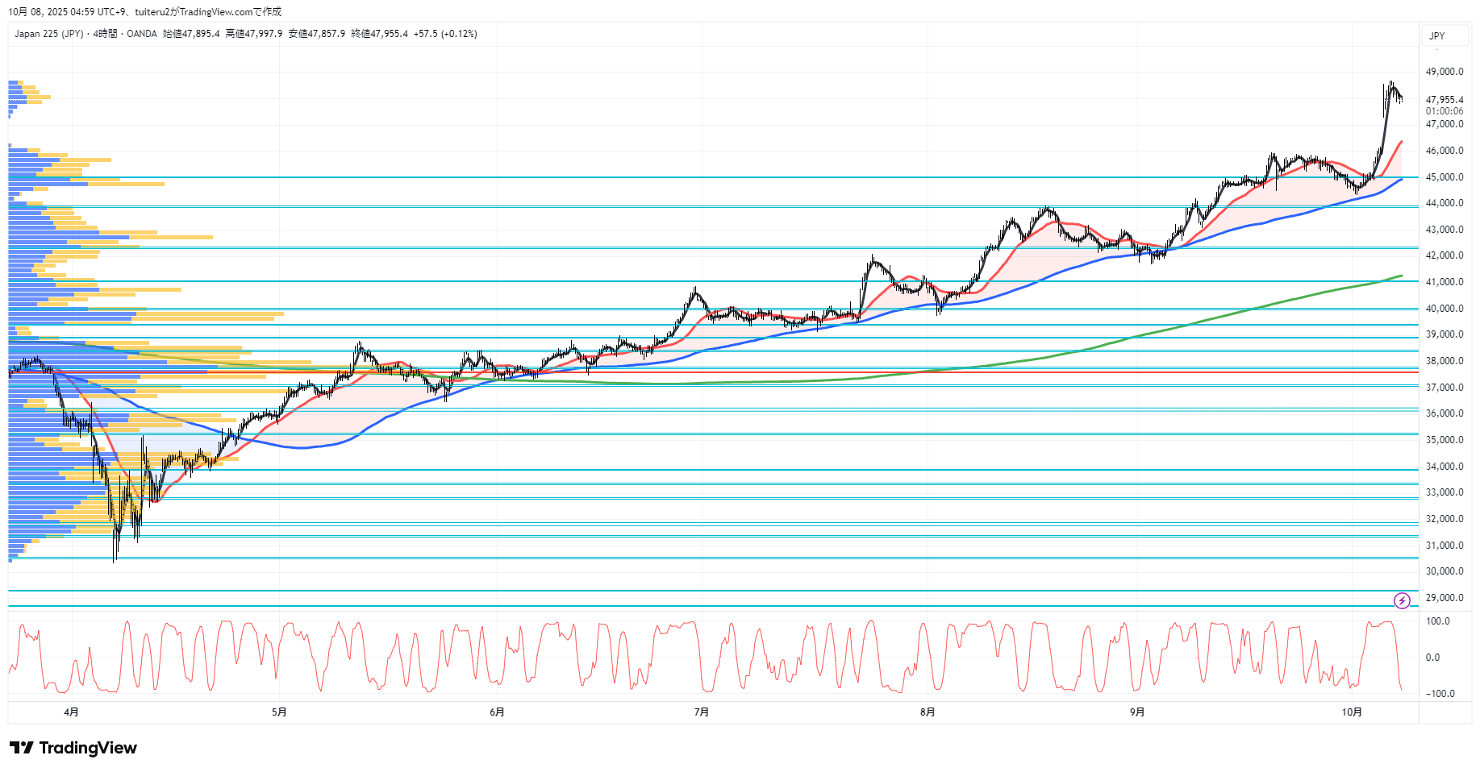Click the +57.5 (+0.12%) change value
The height and width of the screenshot is (772, 1480).
[445, 34]
